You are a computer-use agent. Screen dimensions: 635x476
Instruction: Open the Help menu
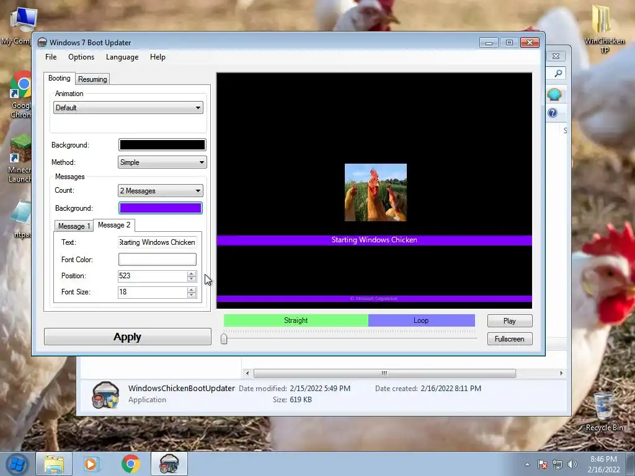coord(158,57)
